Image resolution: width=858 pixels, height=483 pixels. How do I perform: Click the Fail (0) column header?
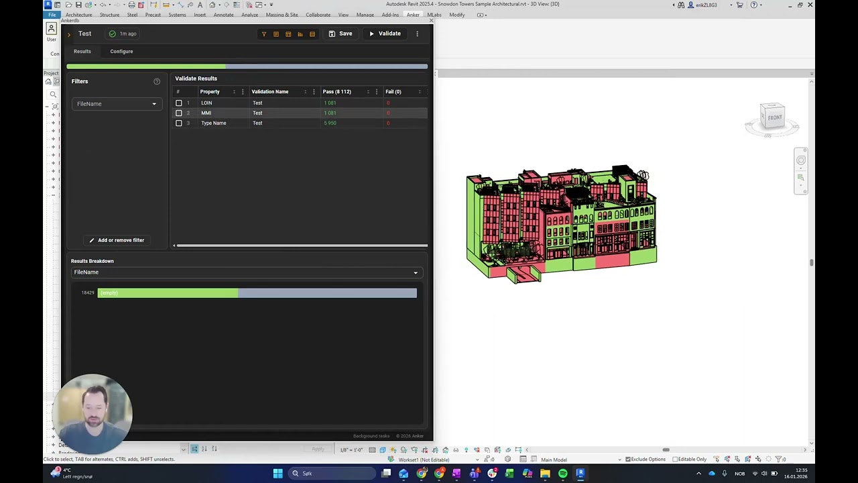[x=393, y=92]
